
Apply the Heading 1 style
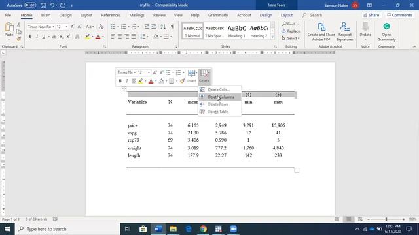236,31
